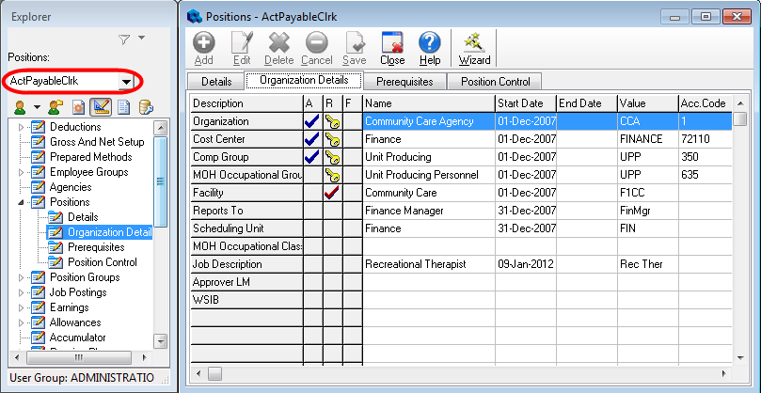
Task: Open Help from the toolbar
Action: pos(429,47)
